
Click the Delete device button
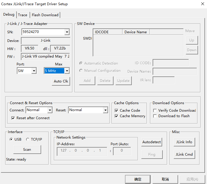(105, 81)
